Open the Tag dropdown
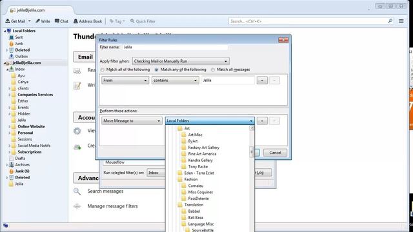The height and width of the screenshot is (232, 413). tap(117, 21)
